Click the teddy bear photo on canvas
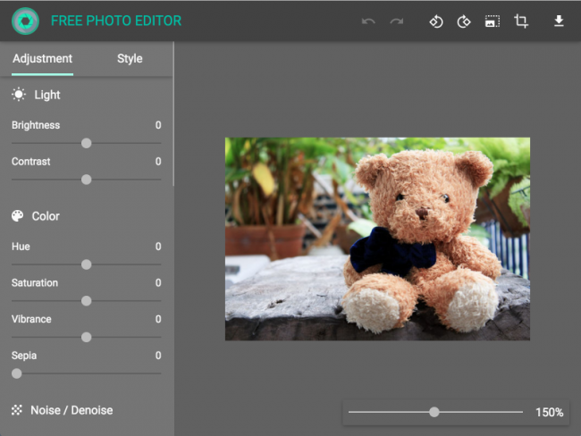 (x=377, y=239)
